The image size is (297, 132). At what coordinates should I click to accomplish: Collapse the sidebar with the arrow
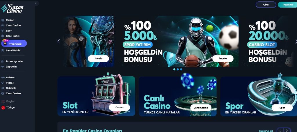point(36,3)
